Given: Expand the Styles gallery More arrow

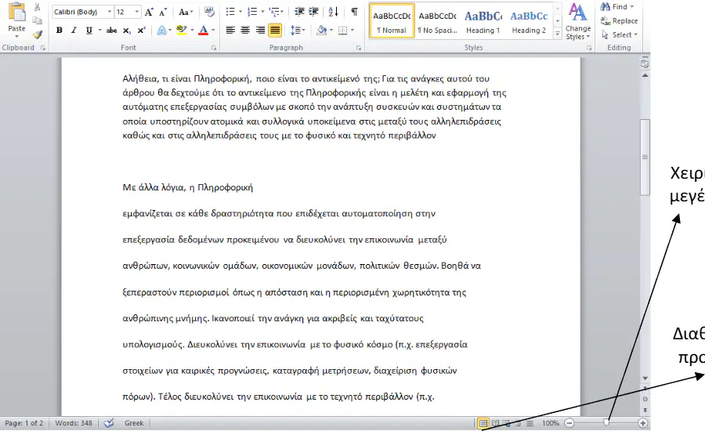Looking at the screenshot, I should [558, 34].
